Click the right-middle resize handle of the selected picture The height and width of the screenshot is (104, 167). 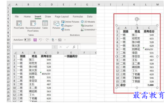tap(157, 57)
